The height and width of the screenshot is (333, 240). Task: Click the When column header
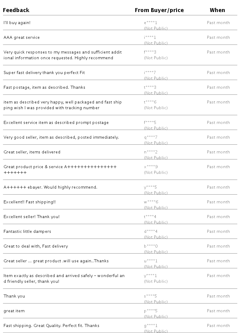pos(217,10)
